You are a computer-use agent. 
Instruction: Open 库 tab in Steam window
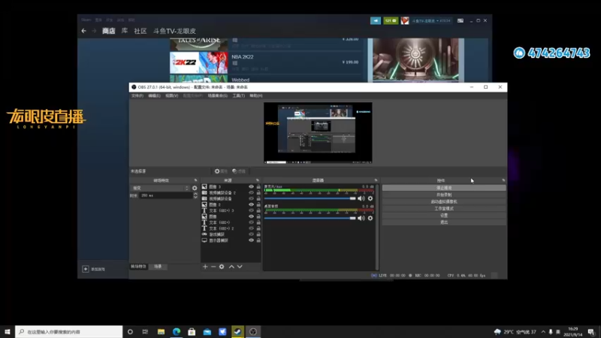tap(125, 31)
